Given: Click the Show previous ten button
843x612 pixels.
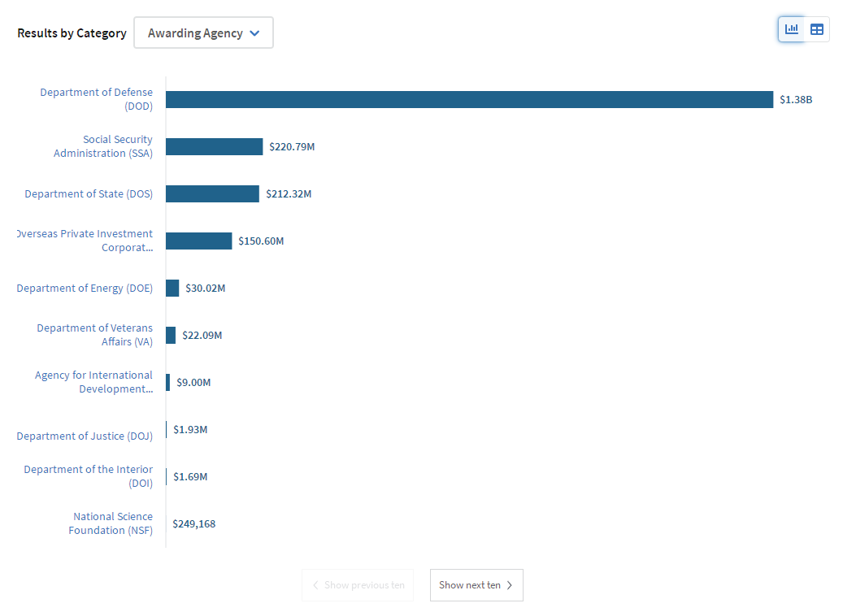Looking at the screenshot, I should (358, 585).
